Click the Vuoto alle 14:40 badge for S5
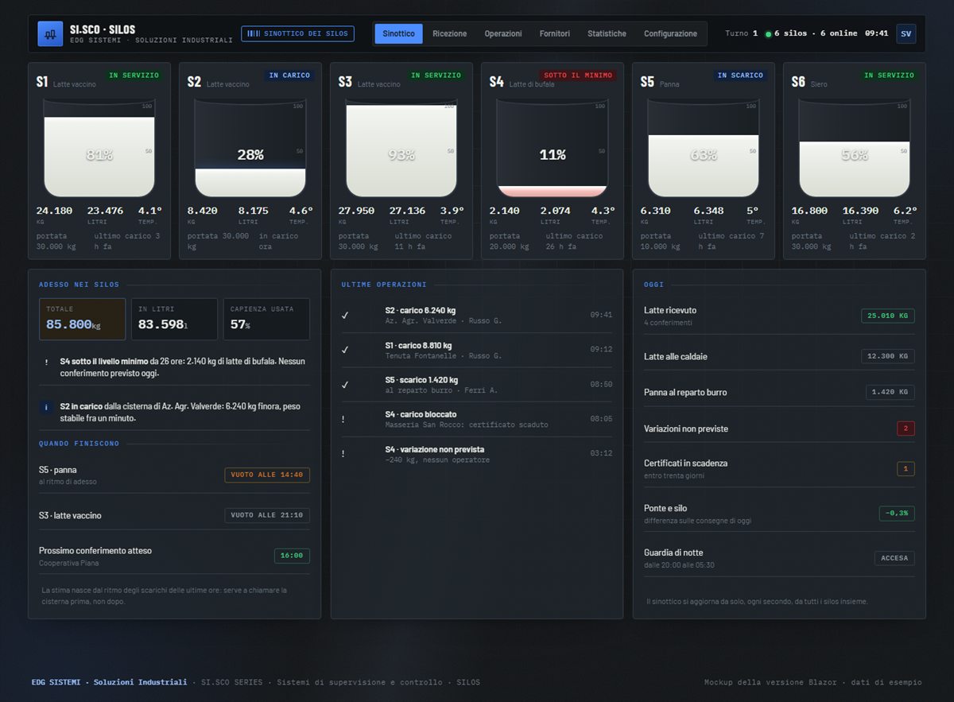954x702 pixels. pos(267,475)
